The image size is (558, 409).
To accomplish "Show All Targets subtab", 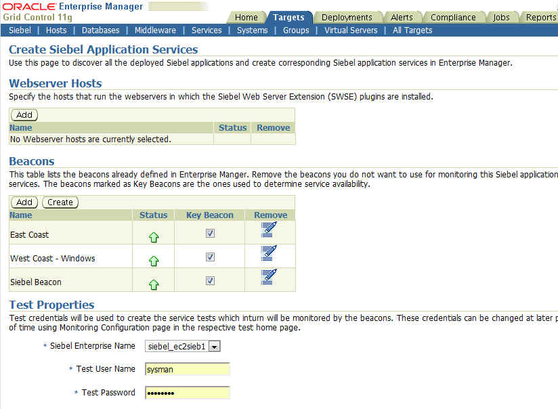I will (412, 30).
